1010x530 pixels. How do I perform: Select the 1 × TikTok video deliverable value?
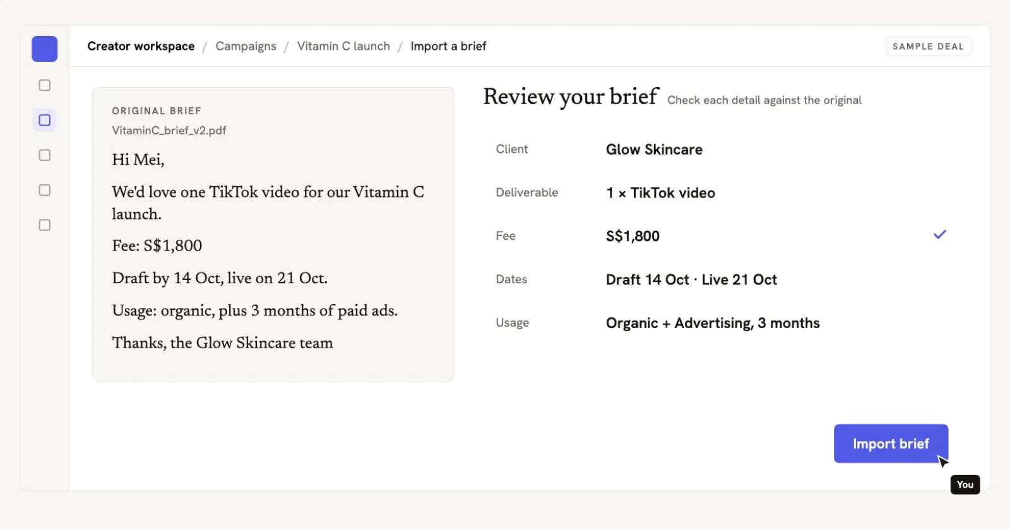[x=660, y=193]
